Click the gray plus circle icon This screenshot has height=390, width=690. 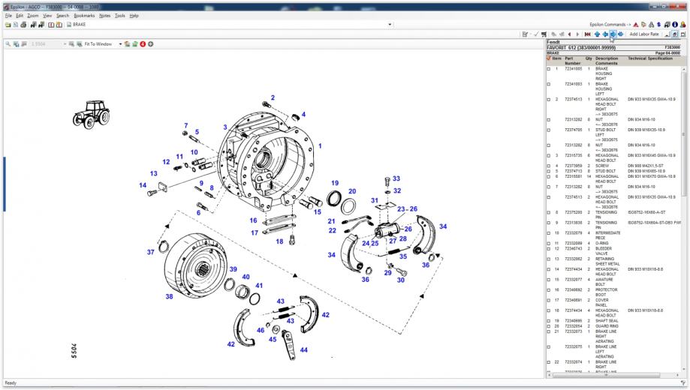pos(150,44)
